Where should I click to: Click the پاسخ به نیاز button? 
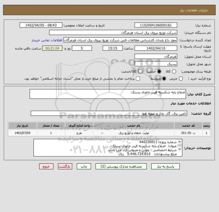click(165, 166)
